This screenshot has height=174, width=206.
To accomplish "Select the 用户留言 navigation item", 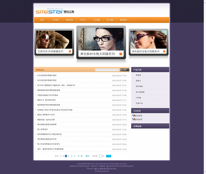I will [110, 20].
